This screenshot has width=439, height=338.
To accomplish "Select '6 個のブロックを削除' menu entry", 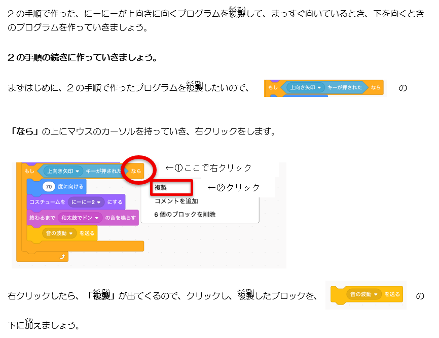I will (x=185, y=215).
